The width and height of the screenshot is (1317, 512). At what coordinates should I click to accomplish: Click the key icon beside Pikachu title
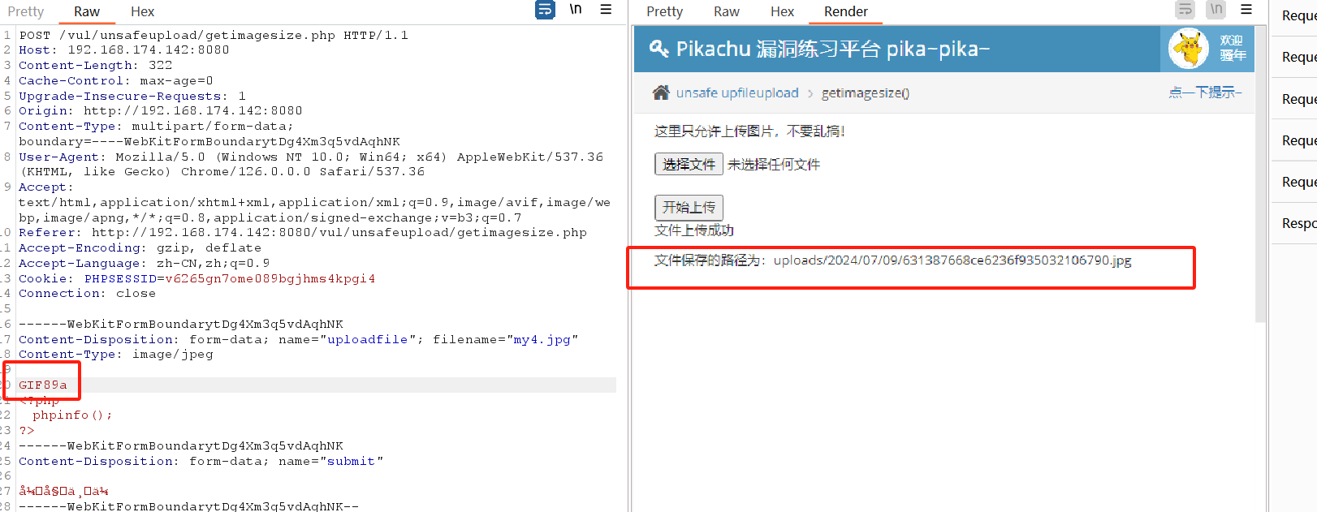point(658,49)
